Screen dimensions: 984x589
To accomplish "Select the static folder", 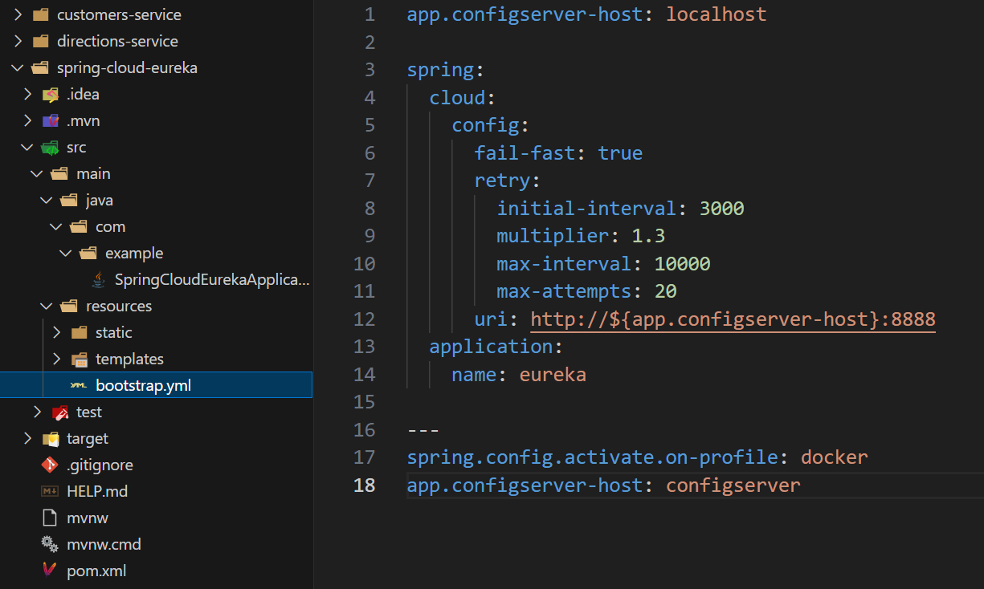I will coord(113,332).
